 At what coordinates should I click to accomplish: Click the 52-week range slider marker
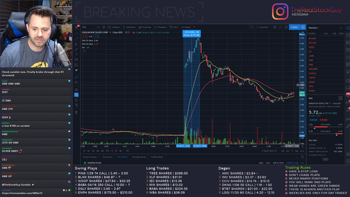[336, 135]
